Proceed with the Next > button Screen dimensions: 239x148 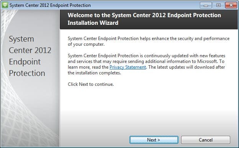tap(154, 140)
